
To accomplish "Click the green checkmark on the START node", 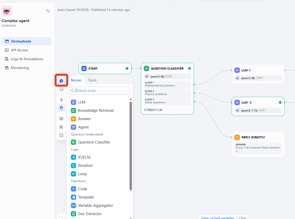I will tap(127, 69).
